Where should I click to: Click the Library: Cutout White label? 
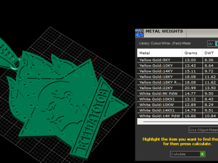tap(165, 43)
